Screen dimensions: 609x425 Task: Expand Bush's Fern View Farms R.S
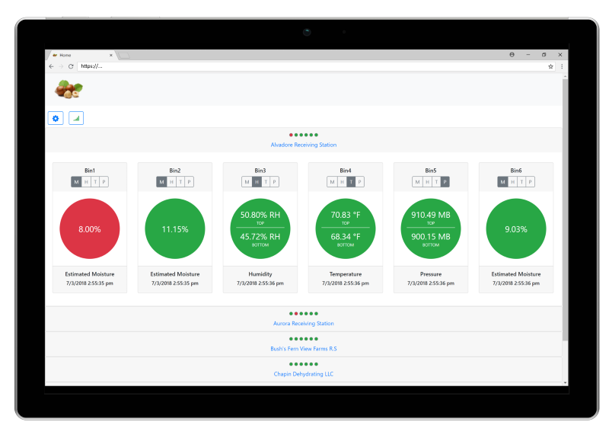pyautogui.click(x=303, y=349)
